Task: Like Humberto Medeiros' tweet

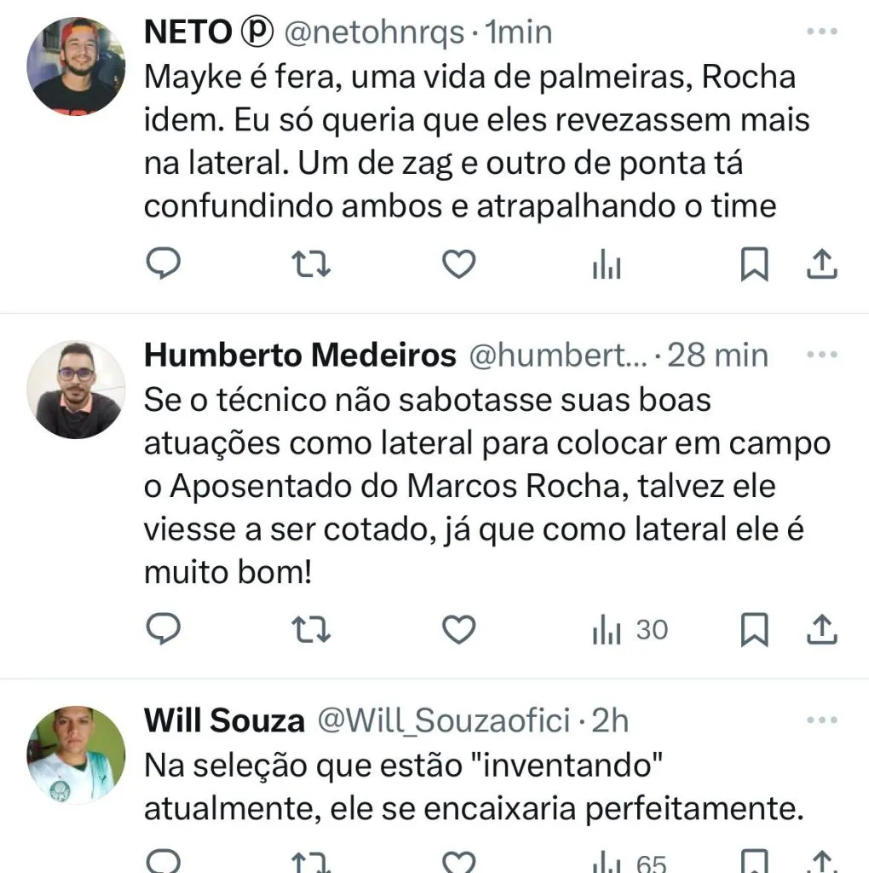Action: tap(460, 630)
